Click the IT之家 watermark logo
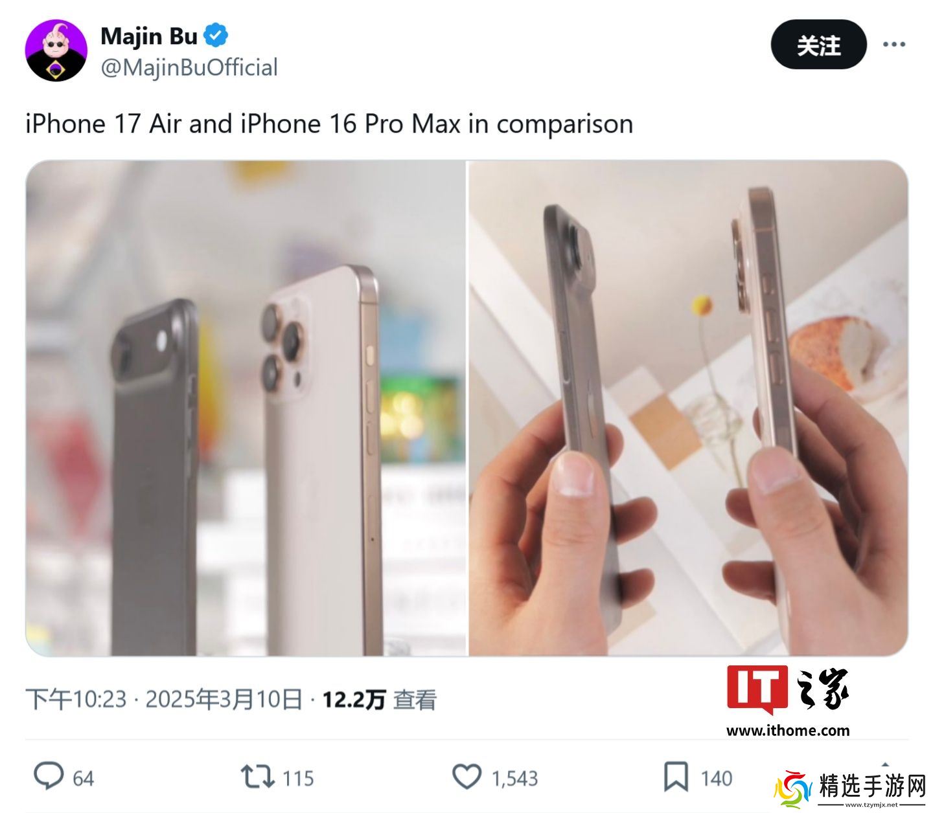933x813 pixels. (x=788, y=700)
